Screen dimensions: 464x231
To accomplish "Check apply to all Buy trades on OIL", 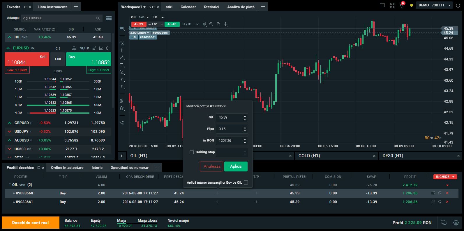I will coord(246,182).
